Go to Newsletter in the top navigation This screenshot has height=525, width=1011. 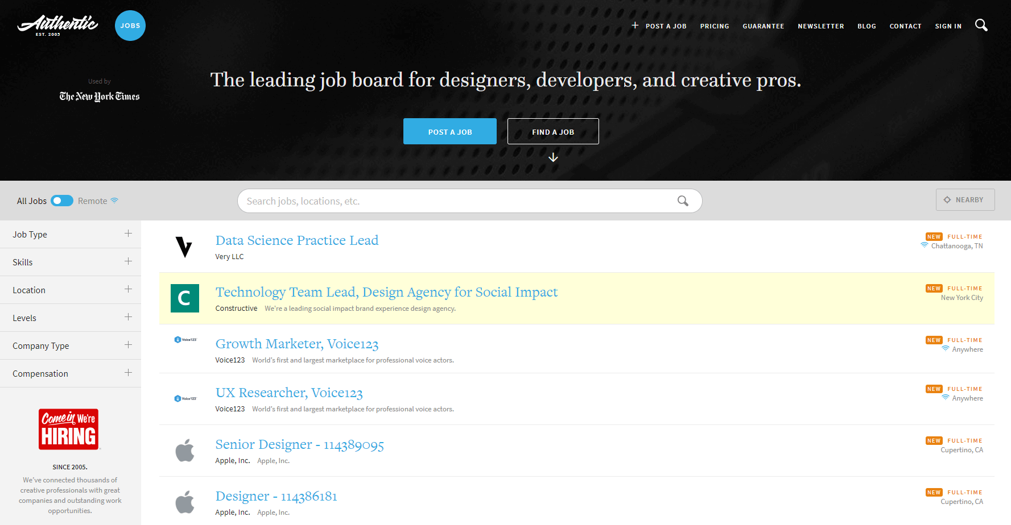[x=820, y=26]
